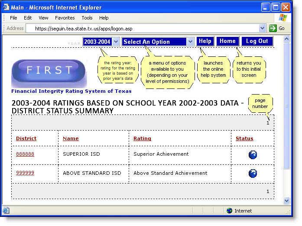
Task: Click the green Go arrow icon
Action: 273,28
